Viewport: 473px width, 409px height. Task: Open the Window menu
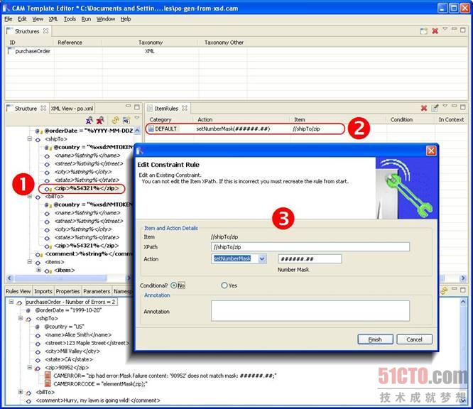pyautogui.click(x=106, y=19)
